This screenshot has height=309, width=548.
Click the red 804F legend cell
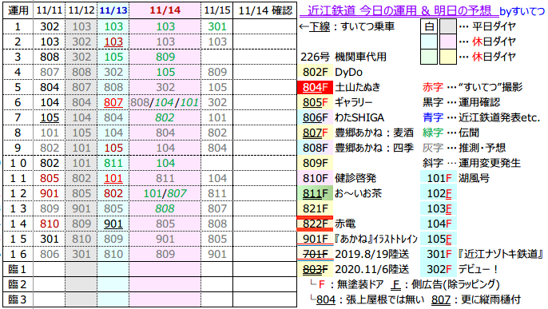pos(315,87)
